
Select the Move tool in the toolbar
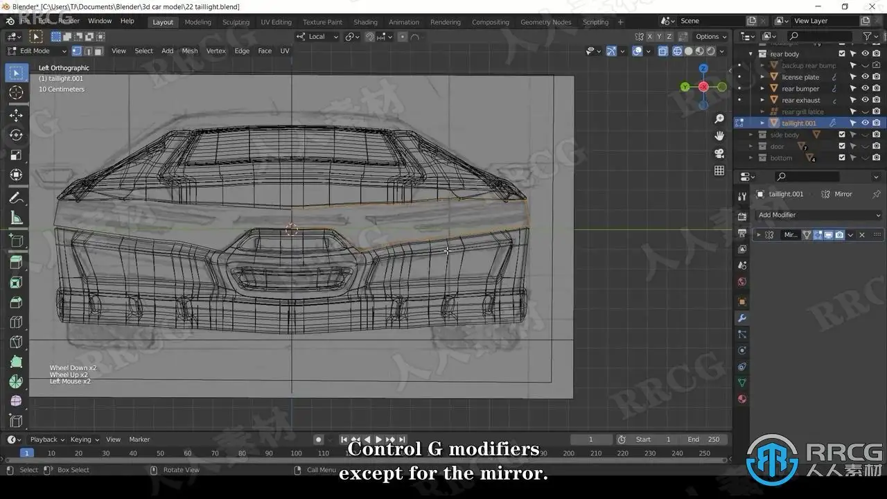[x=16, y=115]
